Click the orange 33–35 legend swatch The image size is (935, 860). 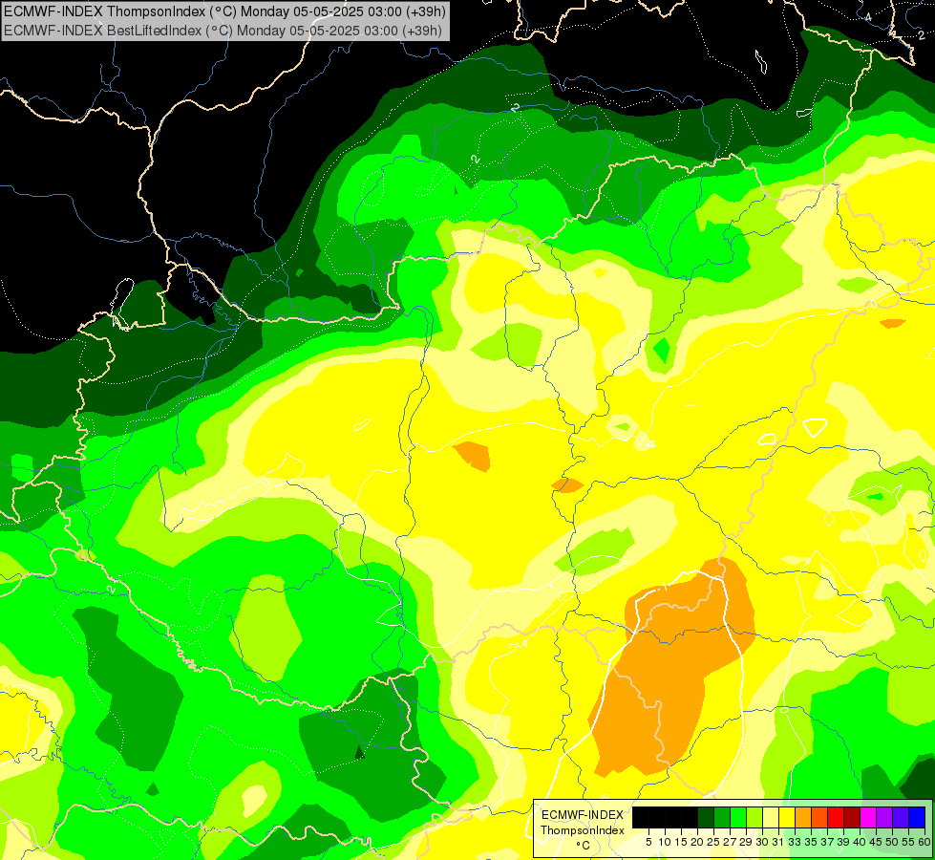tap(803, 817)
